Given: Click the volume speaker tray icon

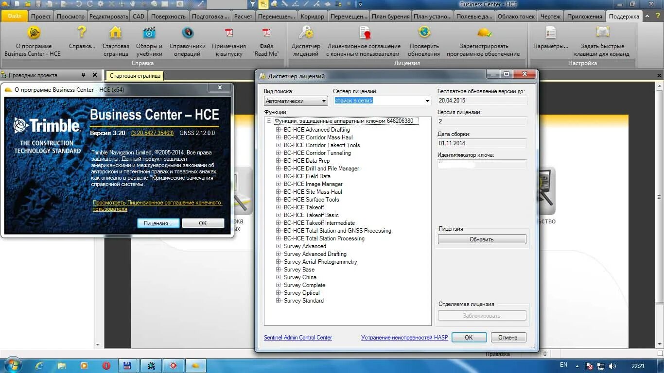Looking at the screenshot, I should tap(612, 366).
